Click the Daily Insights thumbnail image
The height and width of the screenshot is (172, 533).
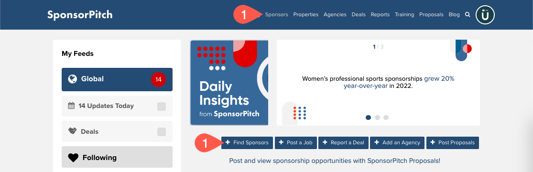[x=229, y=83]
